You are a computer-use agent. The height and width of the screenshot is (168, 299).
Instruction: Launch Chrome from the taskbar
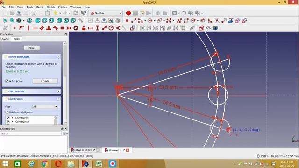click(45, 164)
